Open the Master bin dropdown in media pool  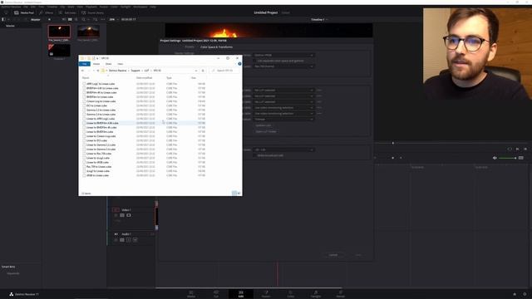(x=36, y=19)
